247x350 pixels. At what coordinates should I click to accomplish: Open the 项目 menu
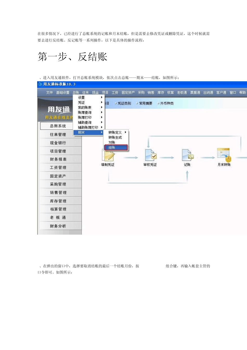tap(105, 92)
